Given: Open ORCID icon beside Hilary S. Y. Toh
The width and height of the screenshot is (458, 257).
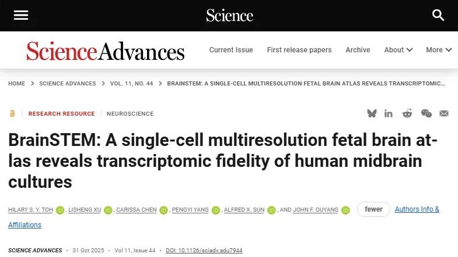Looking at the screenshot, I should coord(60,210).
